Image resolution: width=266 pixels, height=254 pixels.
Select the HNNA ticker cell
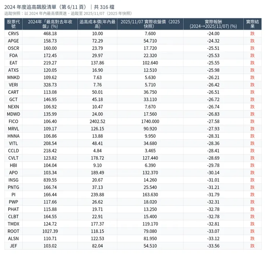point(13,136)
